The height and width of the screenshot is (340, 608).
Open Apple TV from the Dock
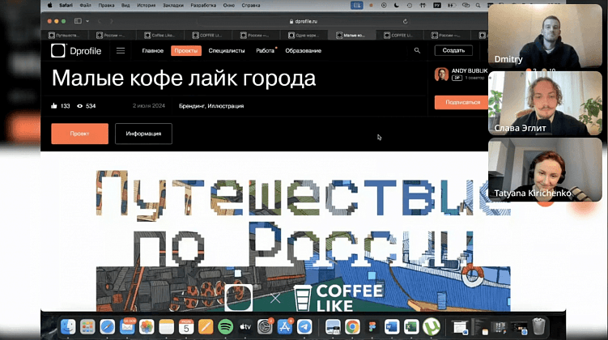[245, 327]
